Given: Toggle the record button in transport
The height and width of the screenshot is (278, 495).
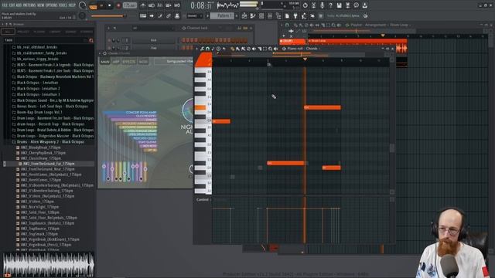Looking at the screenshot, I should 118,5.
